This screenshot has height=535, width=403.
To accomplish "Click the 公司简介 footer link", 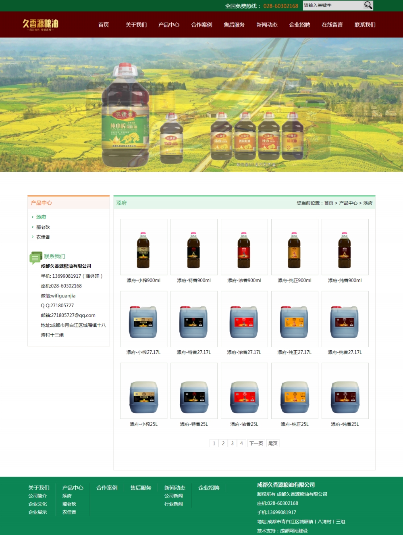I will click(37, 495).
